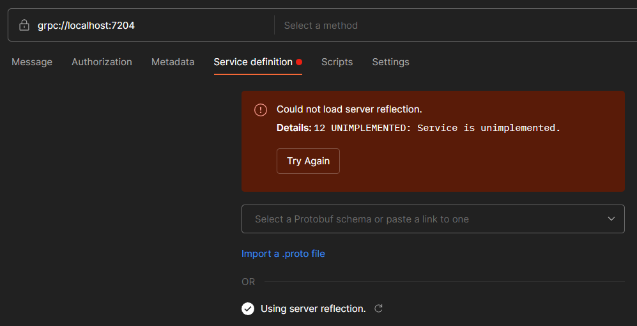Go to the Metadata tab
This screenshot has width=637, height=326.
(173, 62)
